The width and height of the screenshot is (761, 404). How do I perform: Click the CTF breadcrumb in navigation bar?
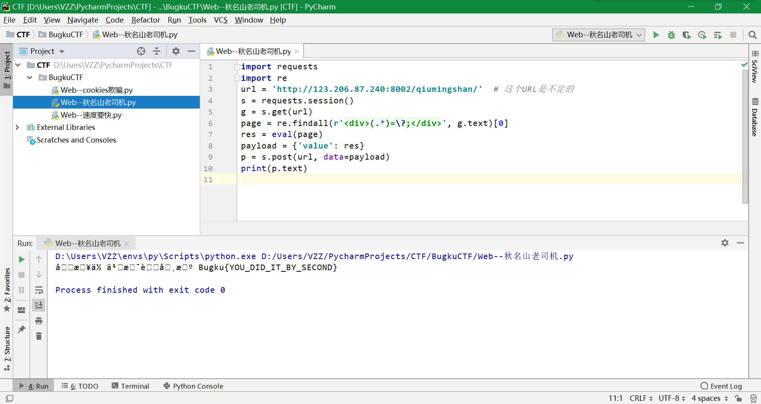pos(18,35)
